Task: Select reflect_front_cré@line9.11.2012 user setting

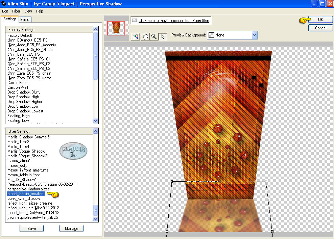Action: coord(33,208)
